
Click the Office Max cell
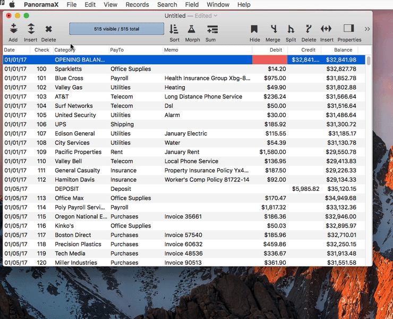pos(81,198)
